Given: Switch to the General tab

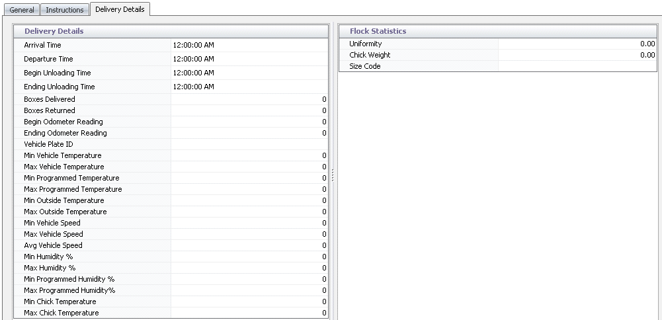Looking at the screenshot, I should 22,10.
